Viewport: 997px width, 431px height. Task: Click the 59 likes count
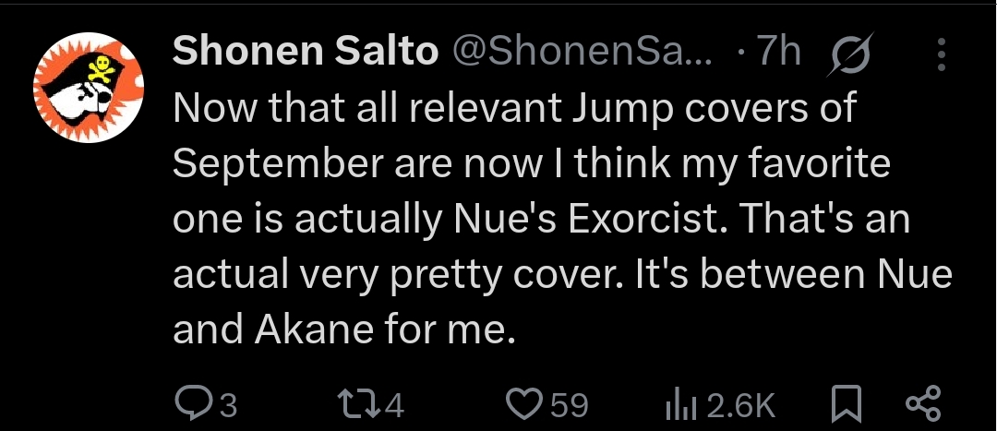point(570,405)
